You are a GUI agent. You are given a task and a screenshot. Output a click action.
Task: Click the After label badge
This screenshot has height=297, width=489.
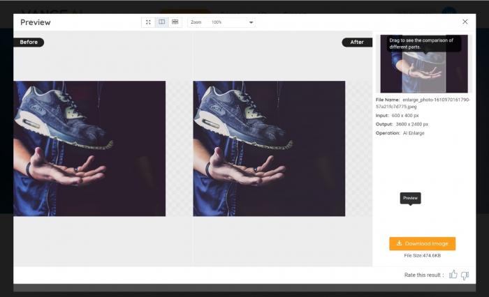pyautogui.click(x=357, y=42)
